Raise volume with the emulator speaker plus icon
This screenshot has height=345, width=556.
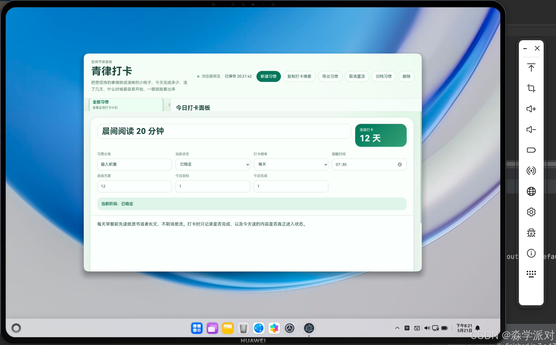[x=531, y=109]
